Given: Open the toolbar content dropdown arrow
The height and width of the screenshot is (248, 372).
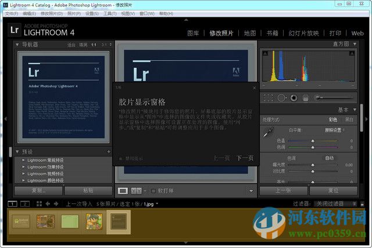Looking at the screenshot, I should [x=251, y=191].
